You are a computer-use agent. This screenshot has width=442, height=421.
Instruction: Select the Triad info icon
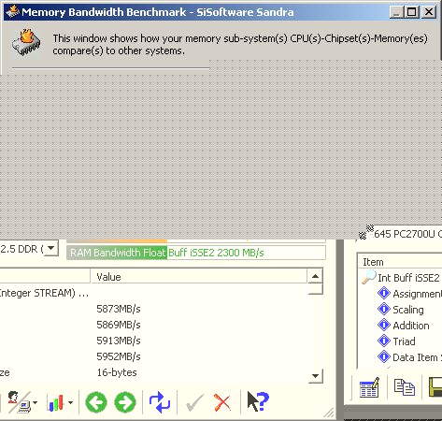point(384,341)
